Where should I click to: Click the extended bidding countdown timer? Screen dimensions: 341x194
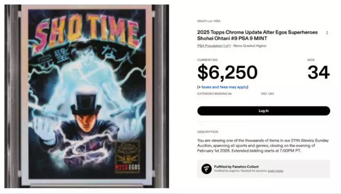click(267, 94)
